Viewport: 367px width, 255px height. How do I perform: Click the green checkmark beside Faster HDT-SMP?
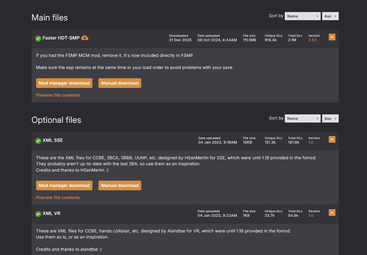tap(38, 38)
